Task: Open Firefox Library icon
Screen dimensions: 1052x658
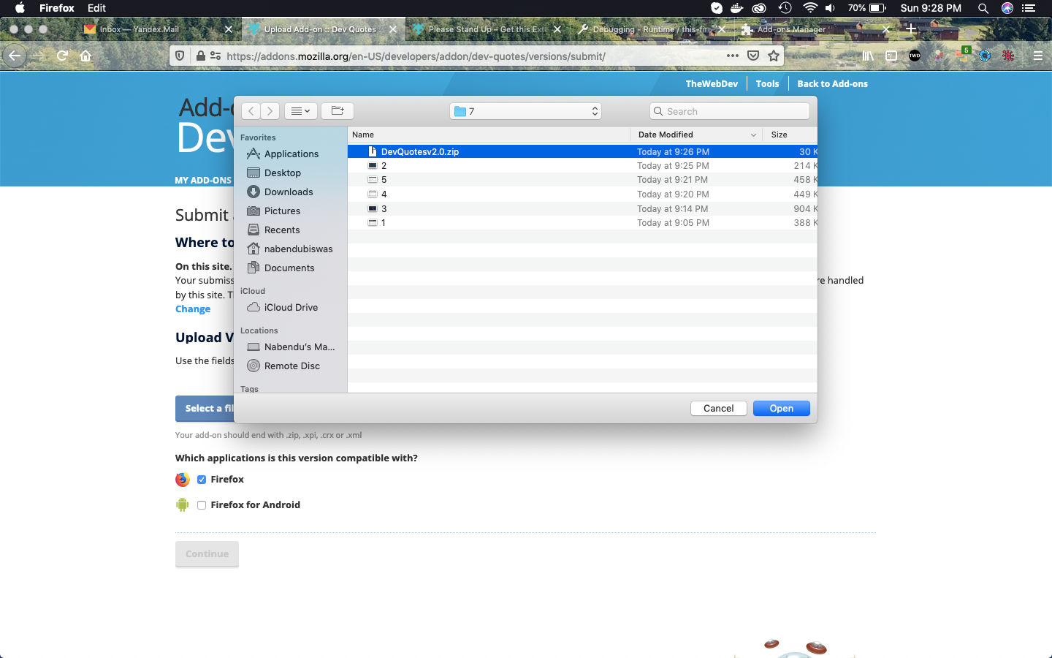Action: pyautogui.click(x=868, y=56)
